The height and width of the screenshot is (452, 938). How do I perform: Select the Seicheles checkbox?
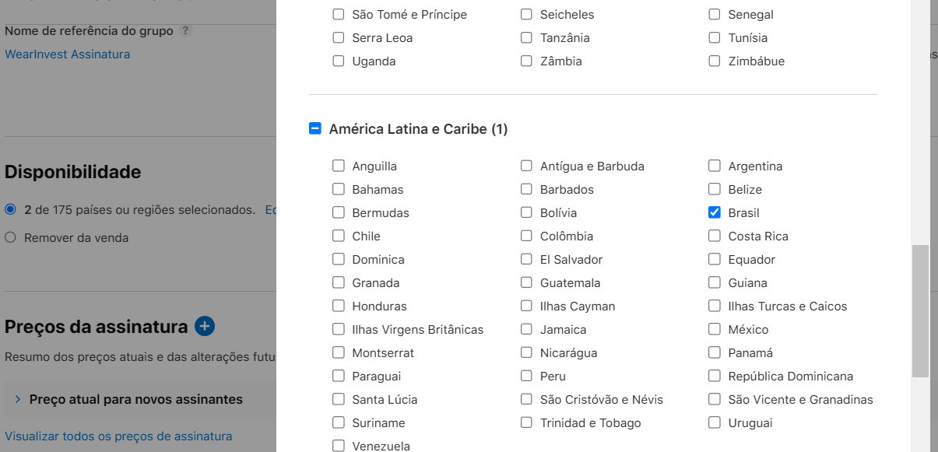(527, 14)
